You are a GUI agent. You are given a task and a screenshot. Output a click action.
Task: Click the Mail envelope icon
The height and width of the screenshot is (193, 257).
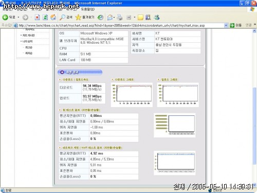coord(110,17)
